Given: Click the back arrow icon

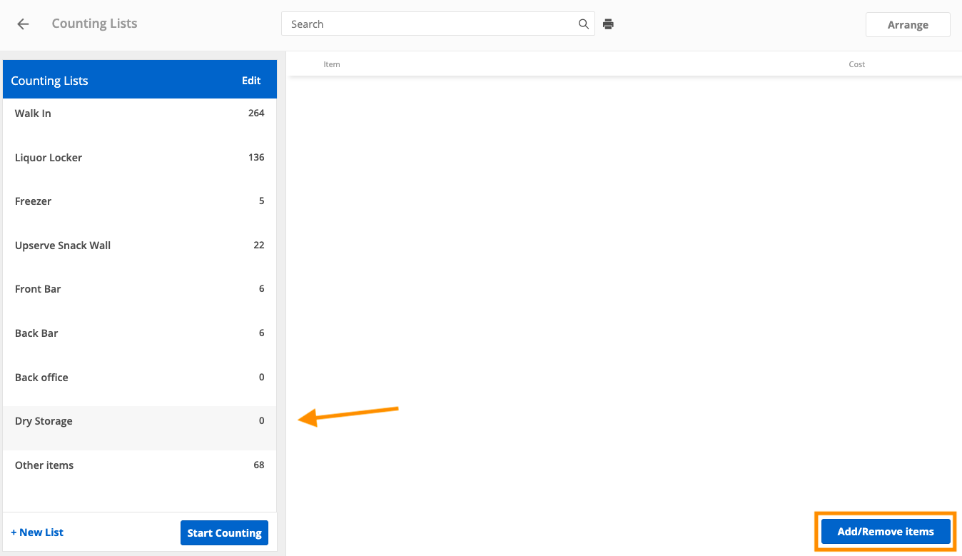Looking at the screenshot, I should [x=23, y=24].
